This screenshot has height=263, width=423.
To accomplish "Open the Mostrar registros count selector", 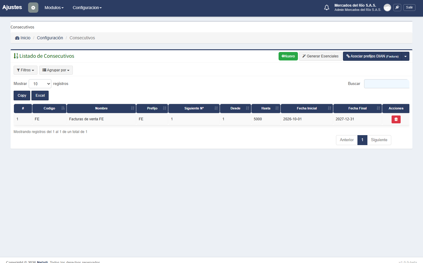I will coord(40,84).
